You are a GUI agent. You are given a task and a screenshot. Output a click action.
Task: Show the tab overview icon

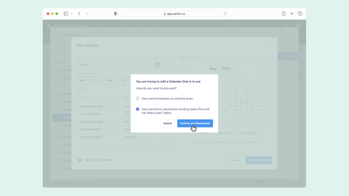point(300,14)
